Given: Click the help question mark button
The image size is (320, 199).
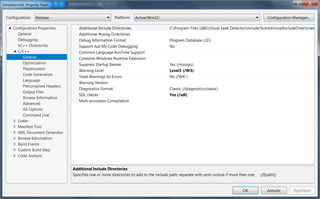Looking at the screenshot, I should point(297,3).
